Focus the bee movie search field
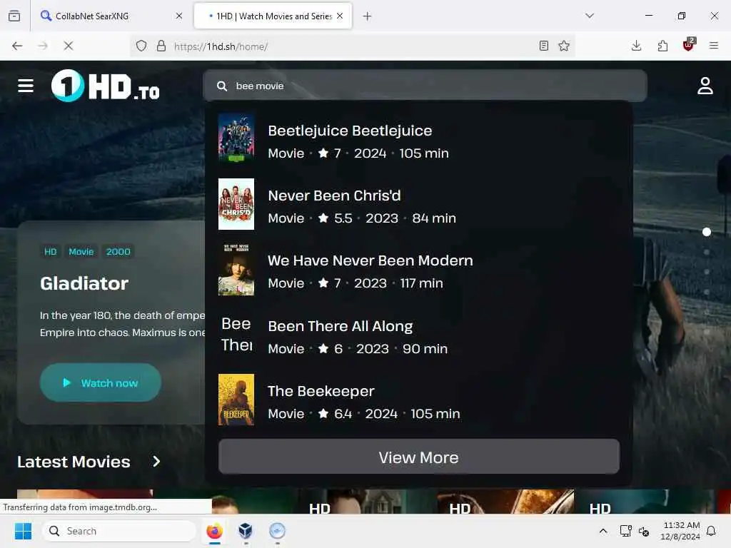 (425, 86)
